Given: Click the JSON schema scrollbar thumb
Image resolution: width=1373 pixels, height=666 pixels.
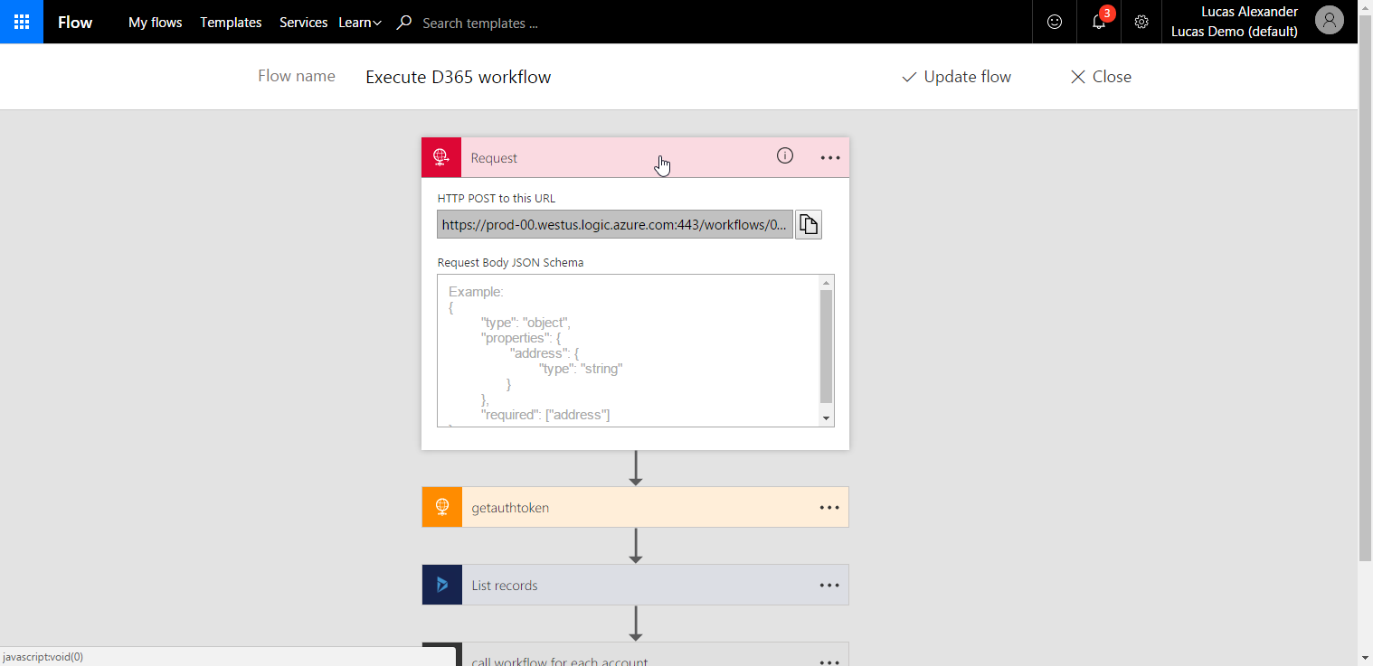Looking at the screenshot, I should pyautogui.click(x=826, y=346).
